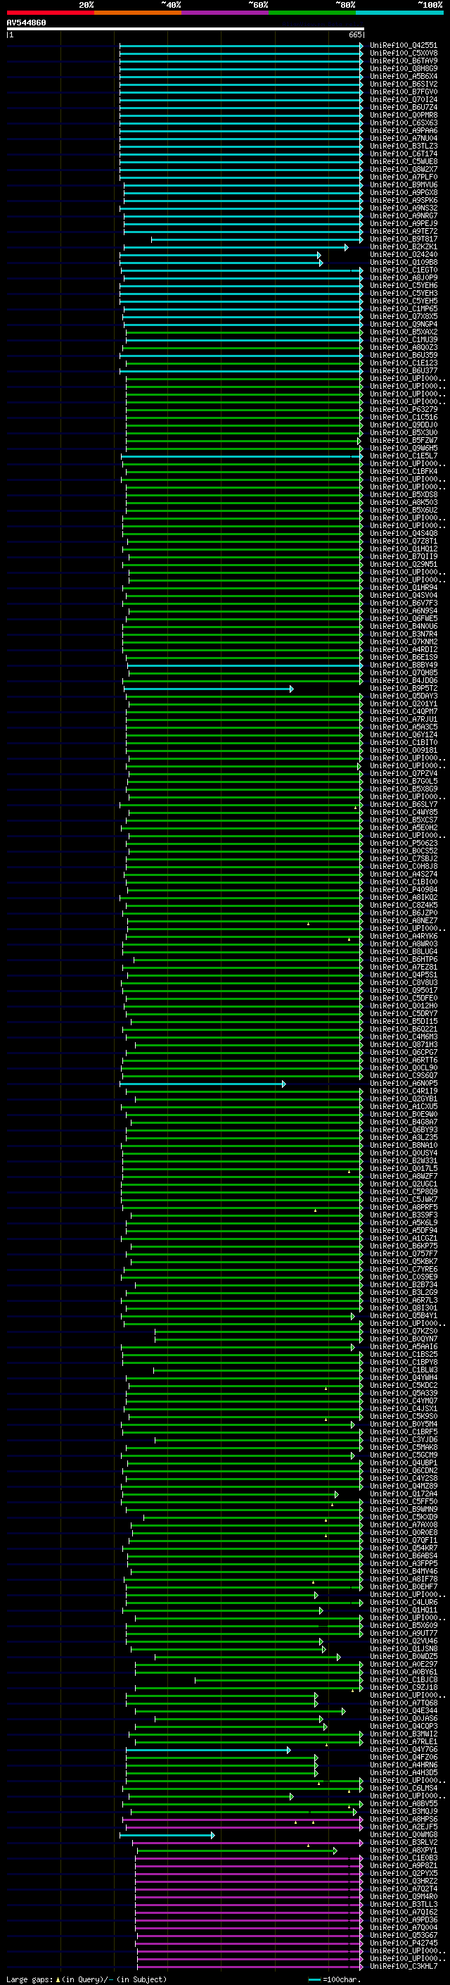450x1985 pixels.
Task: Select the UniRef100_A8HPS6 label
Action: [x=404, y=1819]
